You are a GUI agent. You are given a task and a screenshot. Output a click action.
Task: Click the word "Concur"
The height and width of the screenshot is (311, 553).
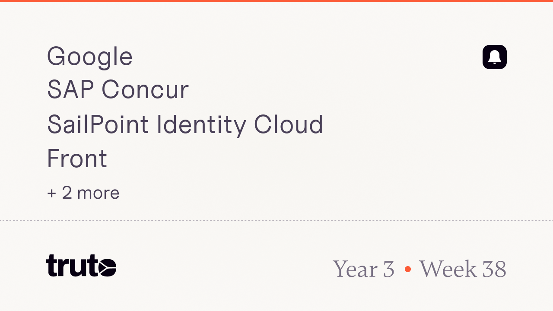(x=145, y=90)
